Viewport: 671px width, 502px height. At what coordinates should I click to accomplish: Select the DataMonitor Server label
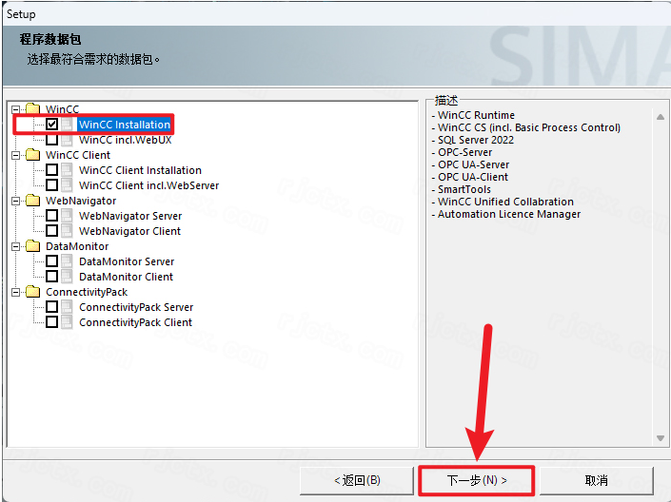tap(127, 261)
